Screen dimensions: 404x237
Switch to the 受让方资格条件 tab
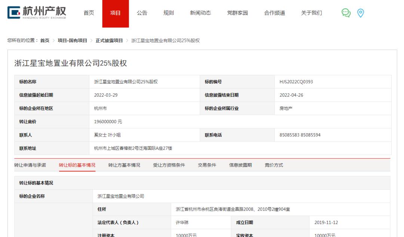pyautogui.click(x=169, y=165)
